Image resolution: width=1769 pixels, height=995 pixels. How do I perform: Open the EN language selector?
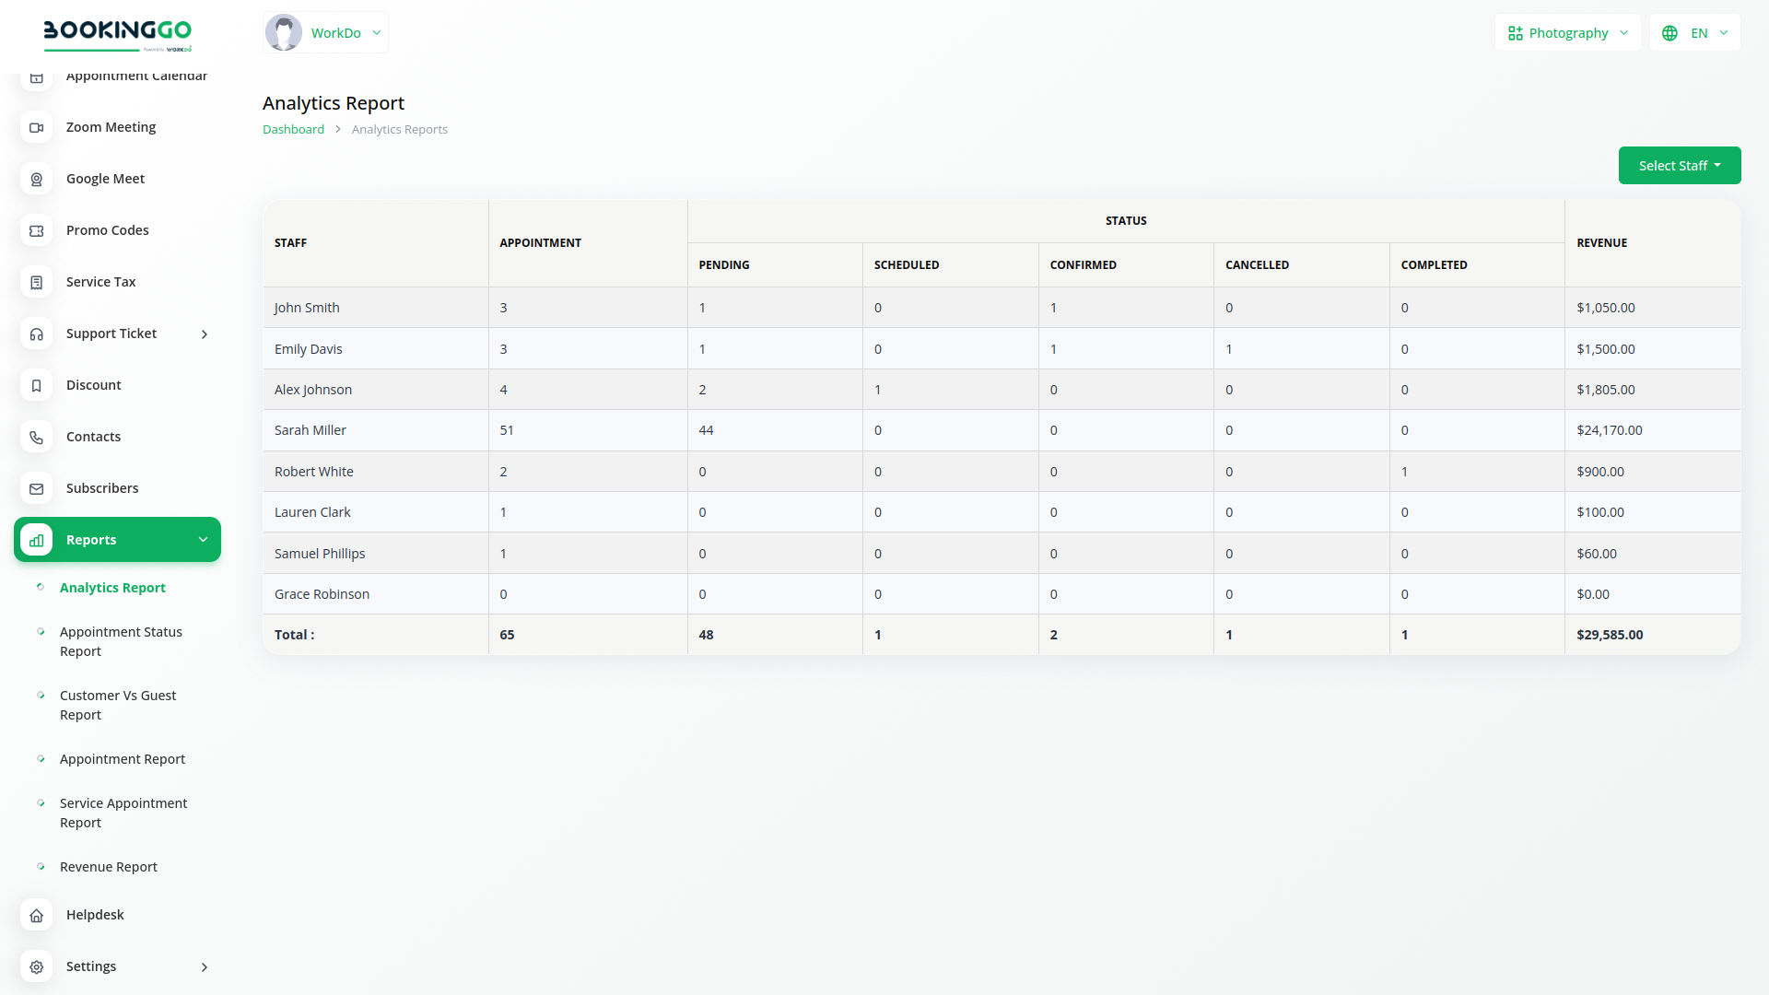1694,33
